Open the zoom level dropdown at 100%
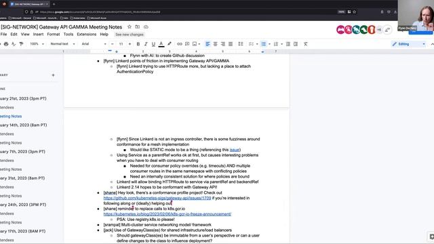Screen dimensions: 434x244 click(x=37, y=44)
